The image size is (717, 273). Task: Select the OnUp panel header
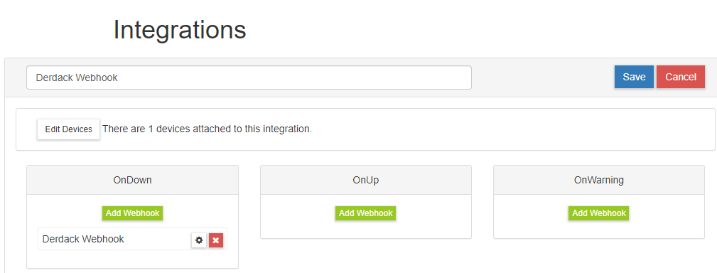coord(366,180)
